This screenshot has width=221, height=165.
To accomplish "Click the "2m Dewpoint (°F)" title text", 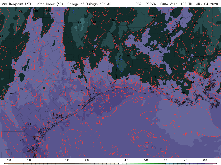I will (x=17, y=4).
